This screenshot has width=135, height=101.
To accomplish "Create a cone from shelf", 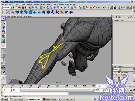I will click(x=39, y=12).
